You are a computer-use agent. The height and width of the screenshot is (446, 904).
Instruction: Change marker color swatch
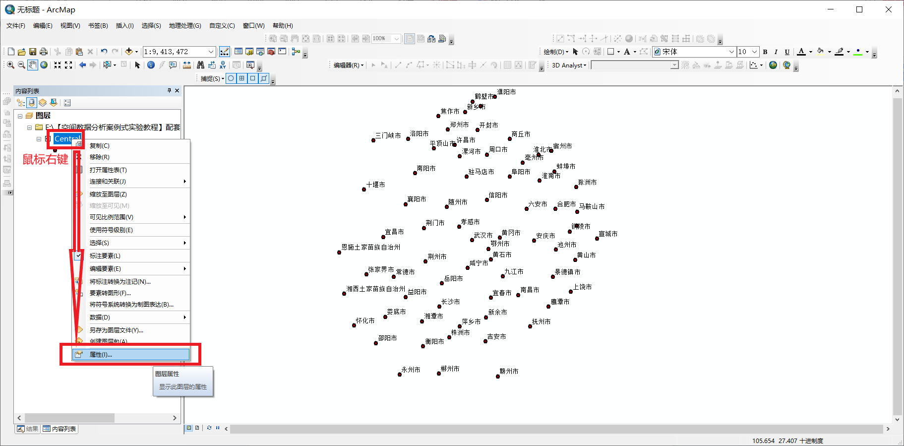858,52
